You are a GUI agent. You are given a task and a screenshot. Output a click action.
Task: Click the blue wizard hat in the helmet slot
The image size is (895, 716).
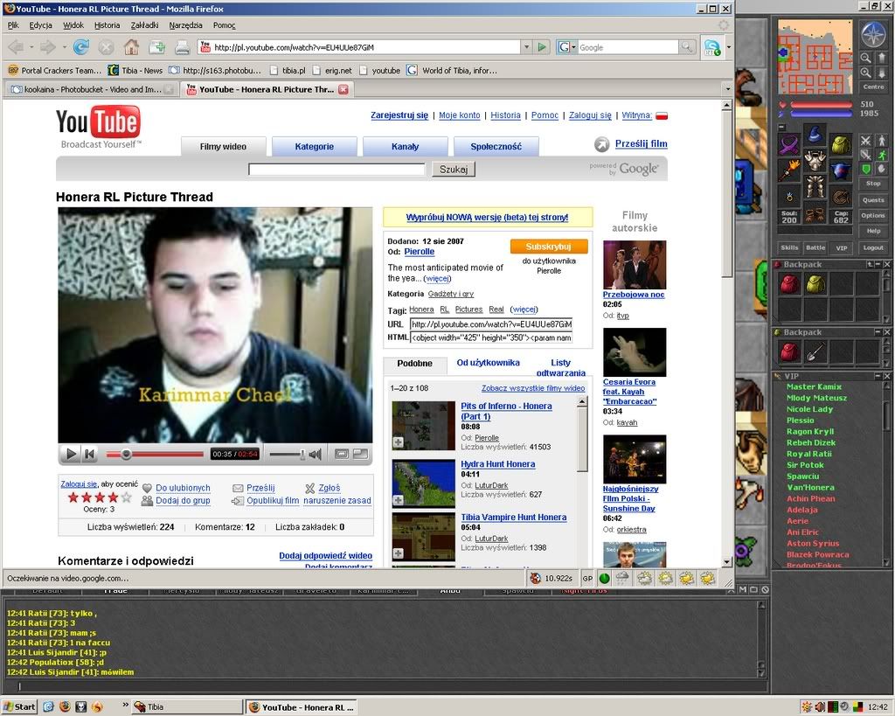coord(815,136)
